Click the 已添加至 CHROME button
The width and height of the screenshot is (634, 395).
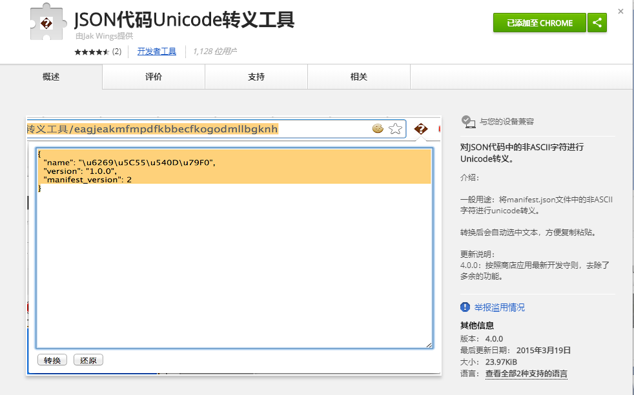[x=539, y=23]
